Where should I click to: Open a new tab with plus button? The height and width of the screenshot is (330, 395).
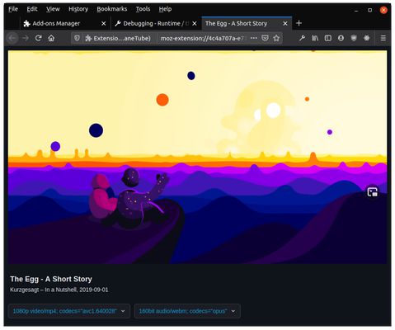click(299, 23)
